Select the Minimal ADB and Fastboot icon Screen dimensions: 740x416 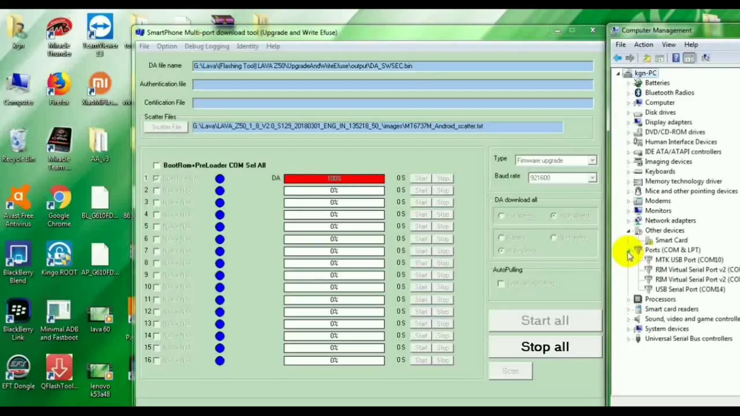click(x=59, y=320)
